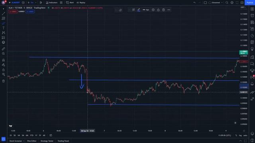
Task: Click the 08 Sep '22 17:25 time label
Action: coord(88,131)
